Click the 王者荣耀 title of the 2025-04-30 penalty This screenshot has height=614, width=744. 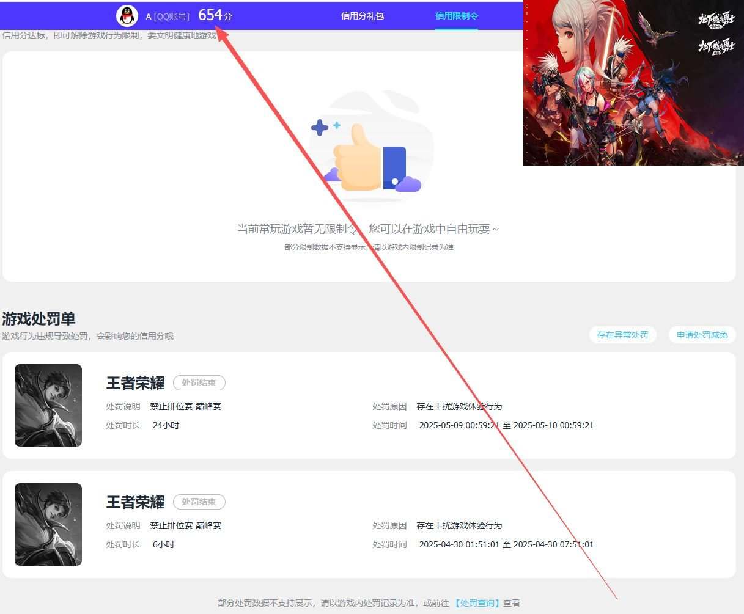coord(135,502)
